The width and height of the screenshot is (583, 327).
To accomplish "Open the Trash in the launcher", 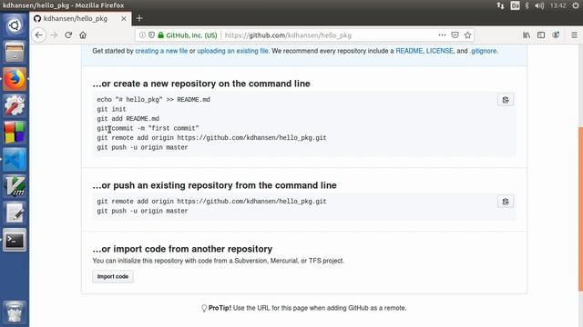I will [15, 312].
